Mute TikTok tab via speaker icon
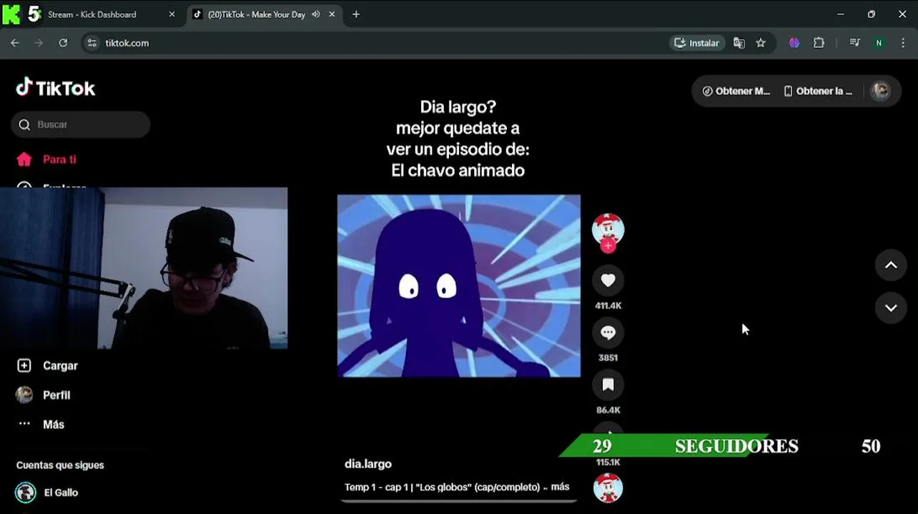Screen dimensions: 918x514 pyautogui.click(x=316, y=14)
